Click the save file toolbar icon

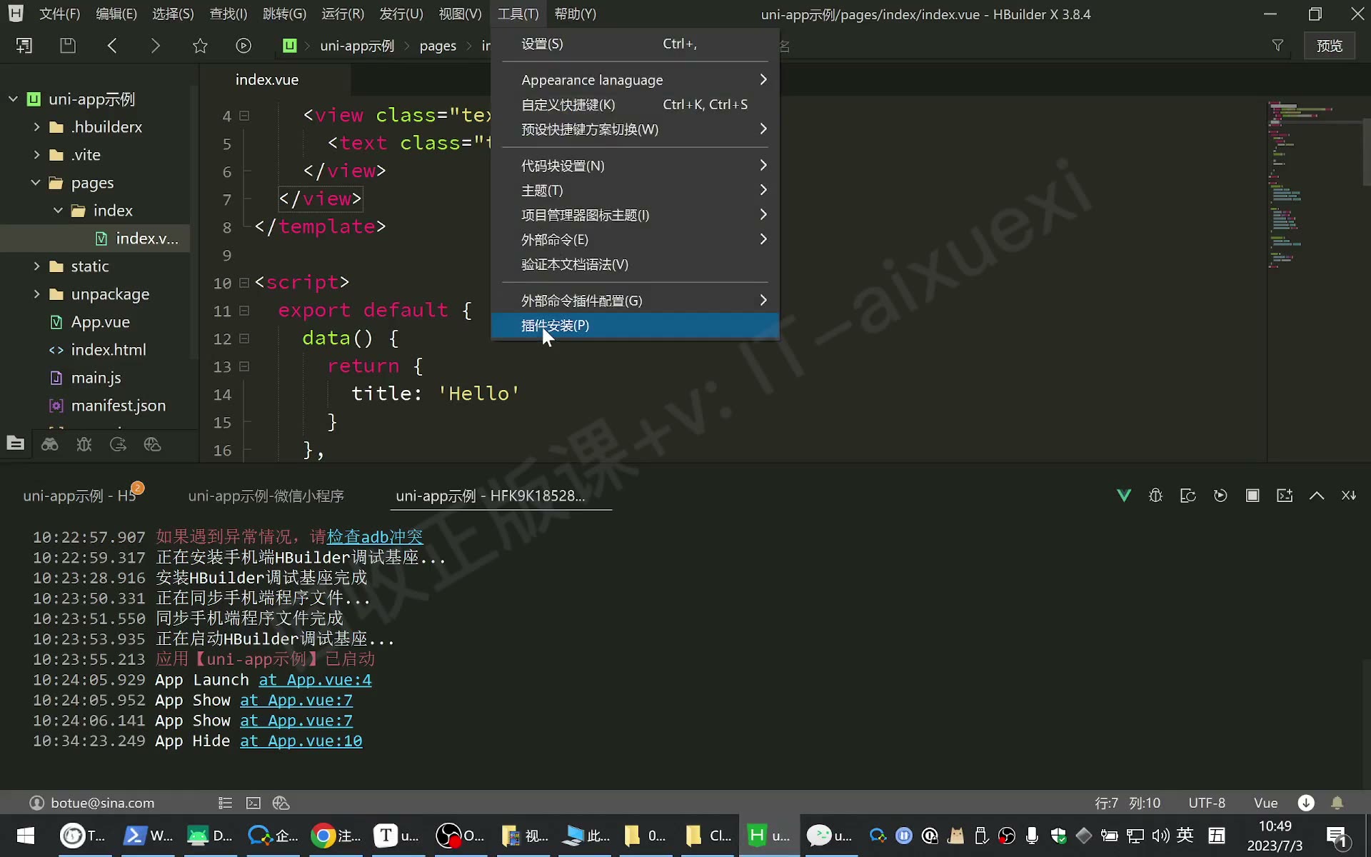pos(68,46)
